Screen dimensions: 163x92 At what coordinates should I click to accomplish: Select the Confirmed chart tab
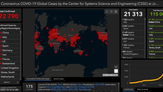coord(128,89)
